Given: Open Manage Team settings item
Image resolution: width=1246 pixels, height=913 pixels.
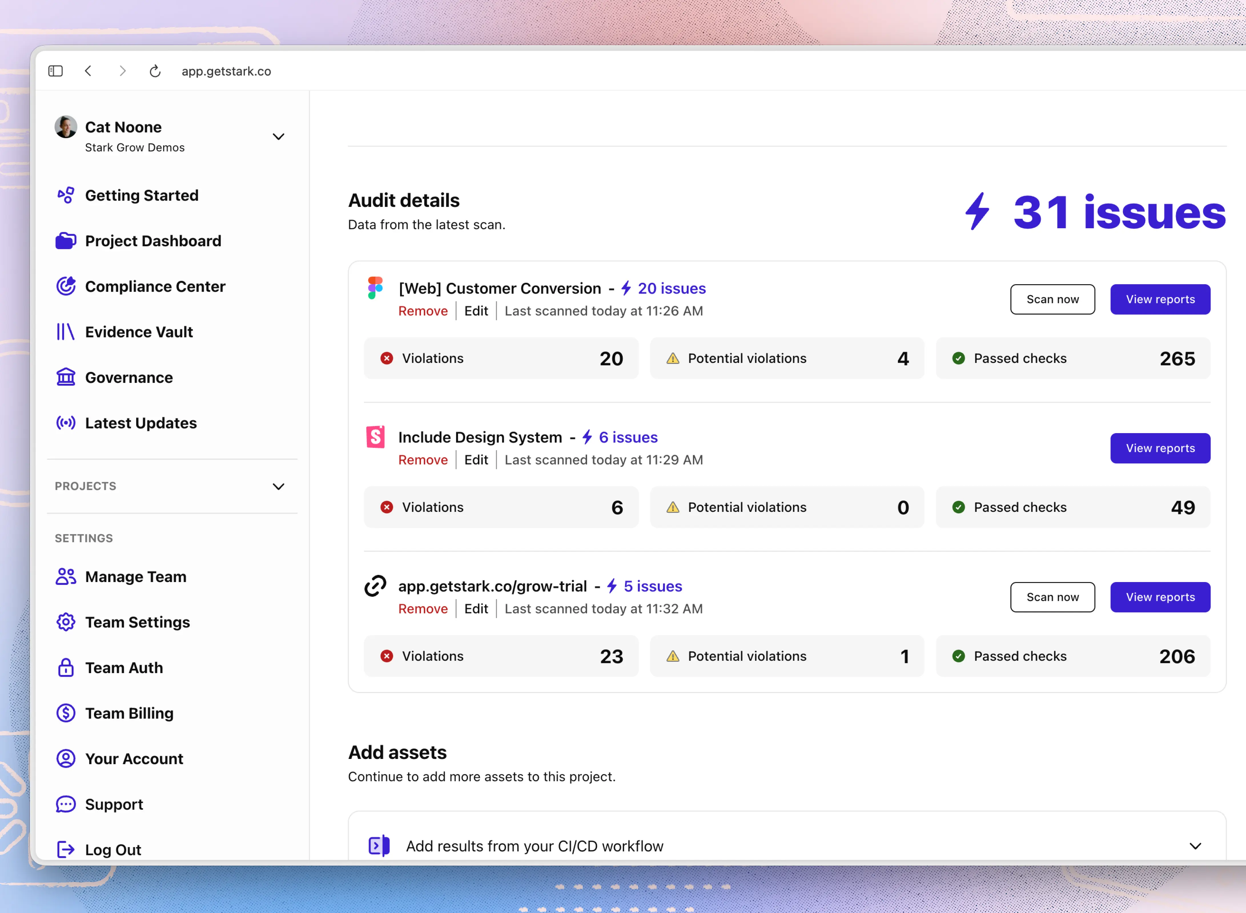Looking at the screenshot, I should coord(136,576).
